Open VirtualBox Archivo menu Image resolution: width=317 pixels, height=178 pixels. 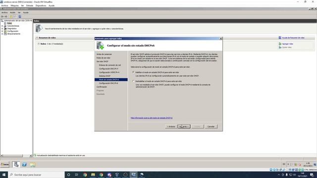[4, 5]
